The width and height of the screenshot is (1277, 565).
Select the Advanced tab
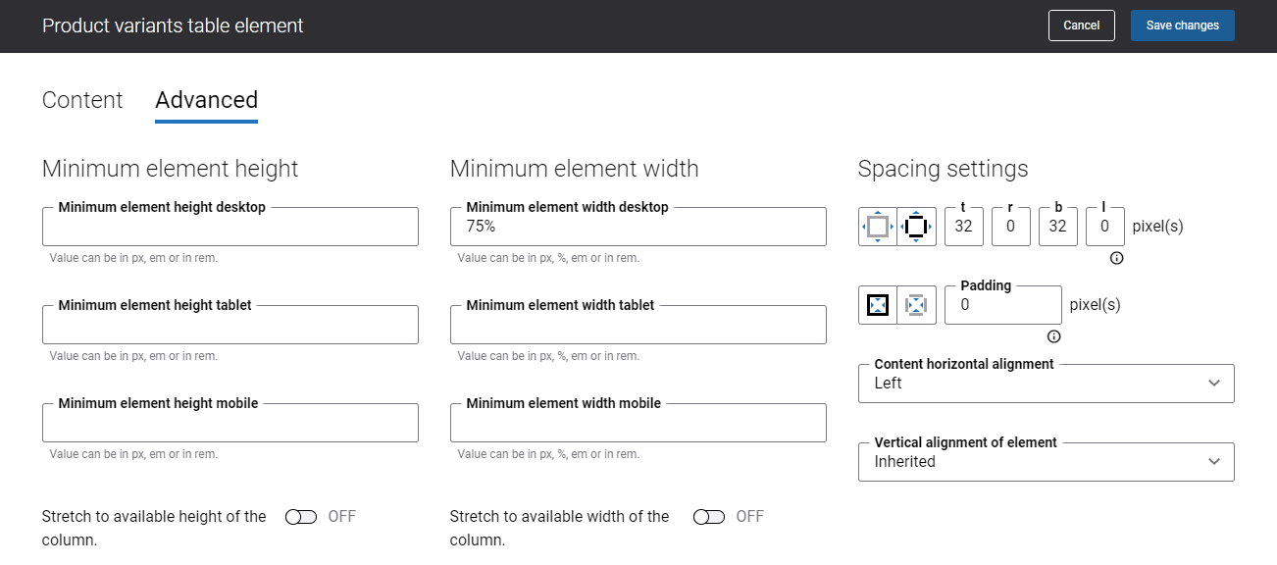[x=206, y=100]
